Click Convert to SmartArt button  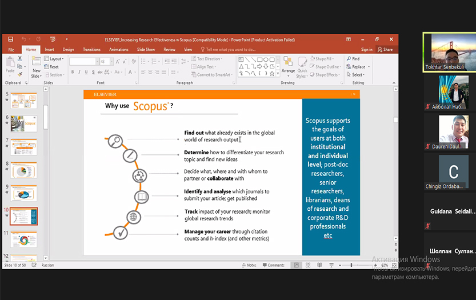coord(212,75)
